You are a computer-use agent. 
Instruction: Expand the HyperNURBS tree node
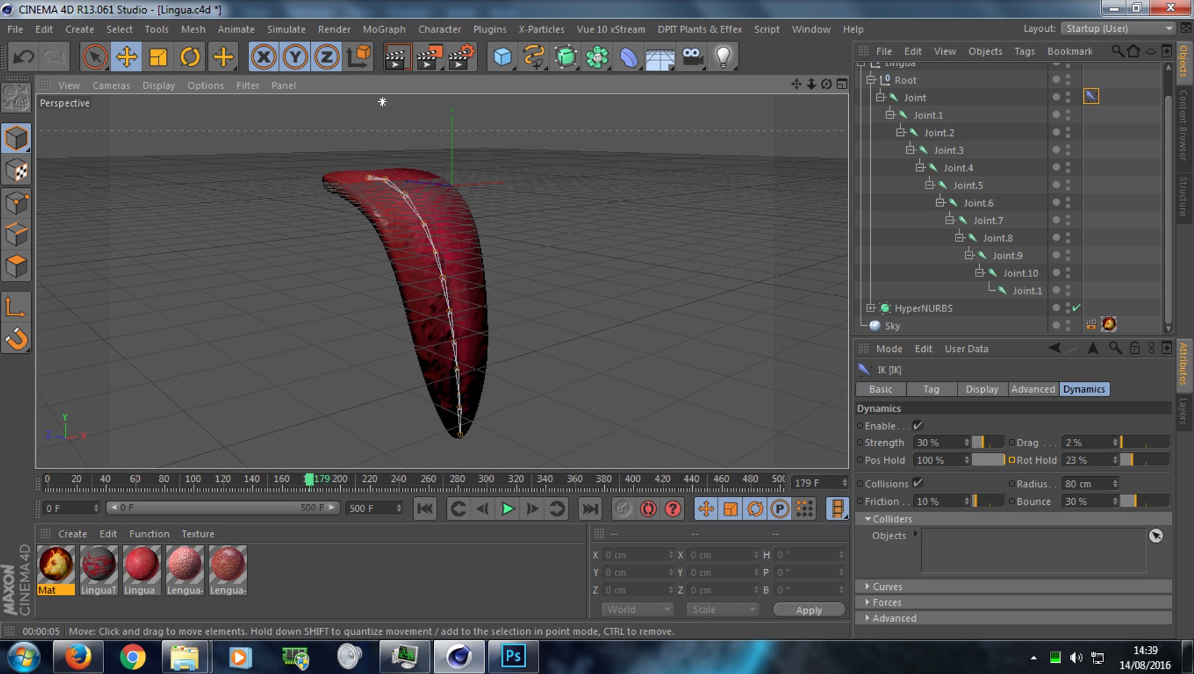pos(871,308)
